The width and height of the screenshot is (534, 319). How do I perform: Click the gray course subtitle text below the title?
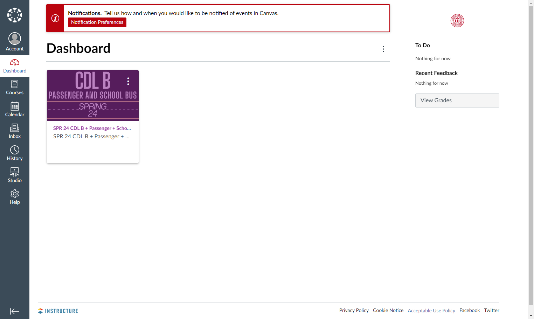point(91,137)
